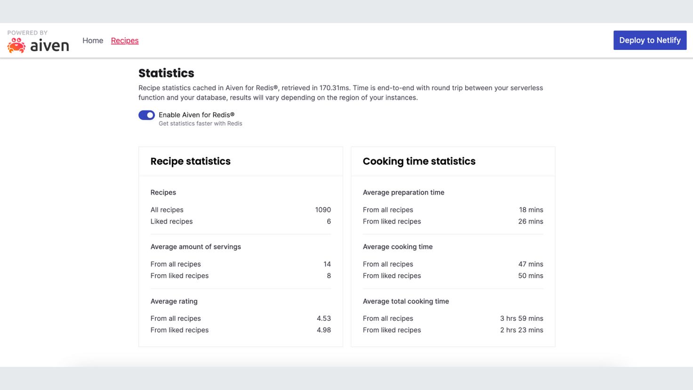Click the Deploy to Netlify button
The width and height of the screenshot is (693, 390).
[650, 40]
